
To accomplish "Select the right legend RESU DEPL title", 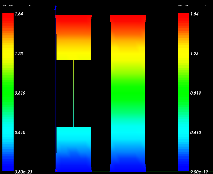I will pos(192,5).
